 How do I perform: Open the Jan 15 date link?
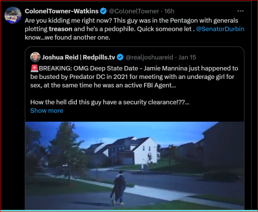(187, 57)
